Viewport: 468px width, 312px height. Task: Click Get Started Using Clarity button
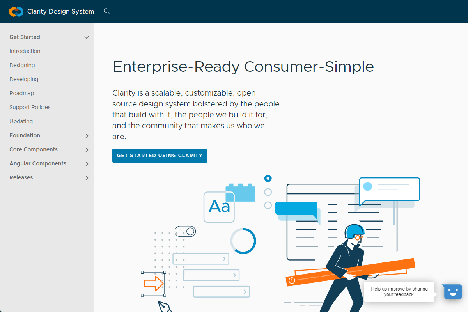tap(160, 155)
